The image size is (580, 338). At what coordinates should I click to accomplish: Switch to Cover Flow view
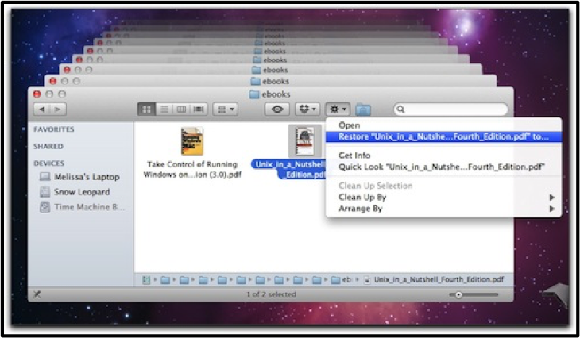click(199, 109)
